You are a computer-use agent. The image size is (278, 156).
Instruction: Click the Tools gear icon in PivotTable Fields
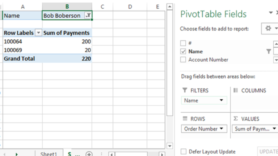(x=268, y=28)
